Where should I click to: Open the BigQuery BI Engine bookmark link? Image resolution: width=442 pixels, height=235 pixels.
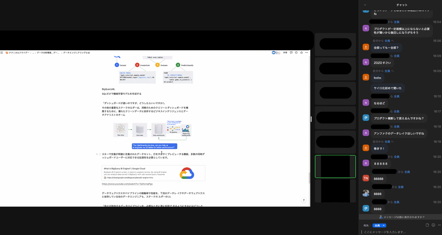[x=153, y=173]
